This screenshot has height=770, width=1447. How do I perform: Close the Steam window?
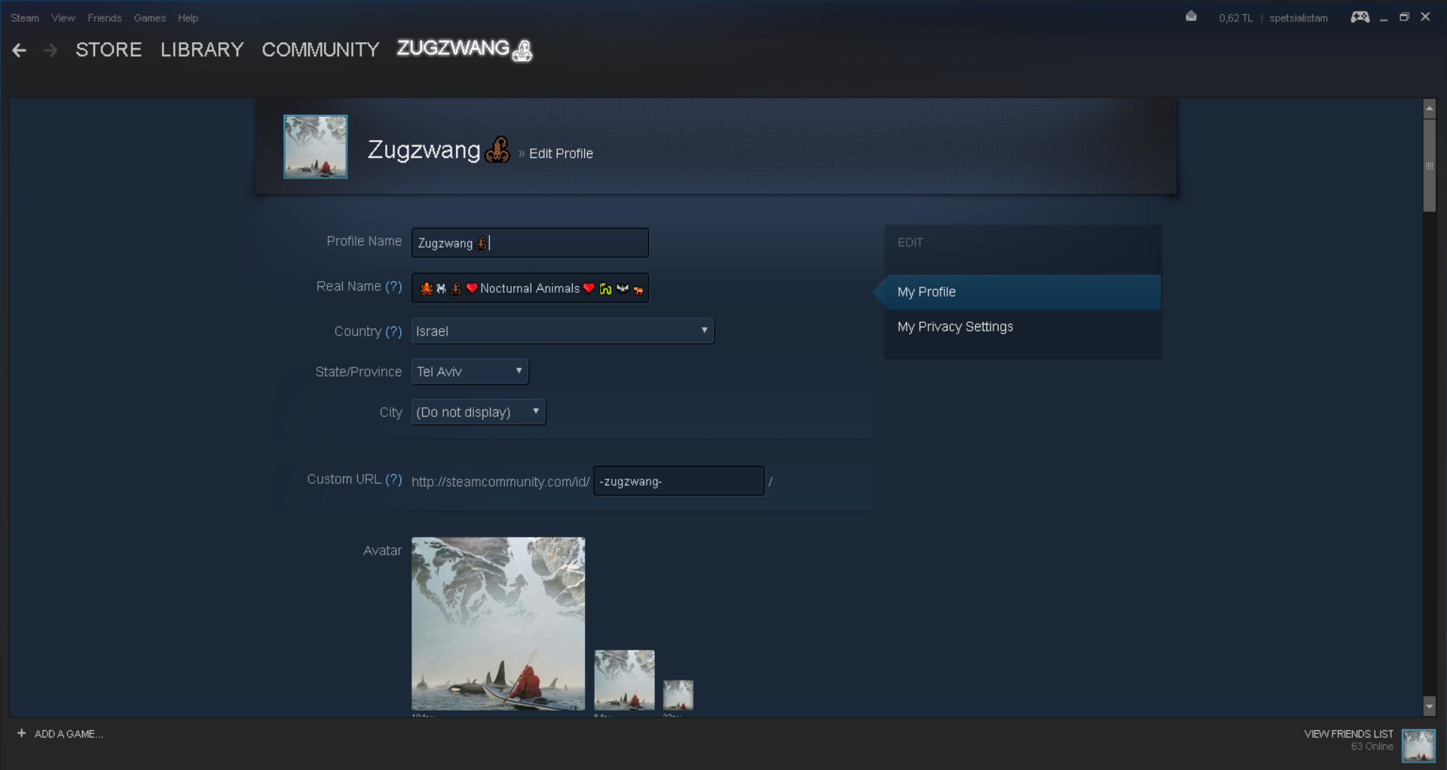(x=1425, y=17)
